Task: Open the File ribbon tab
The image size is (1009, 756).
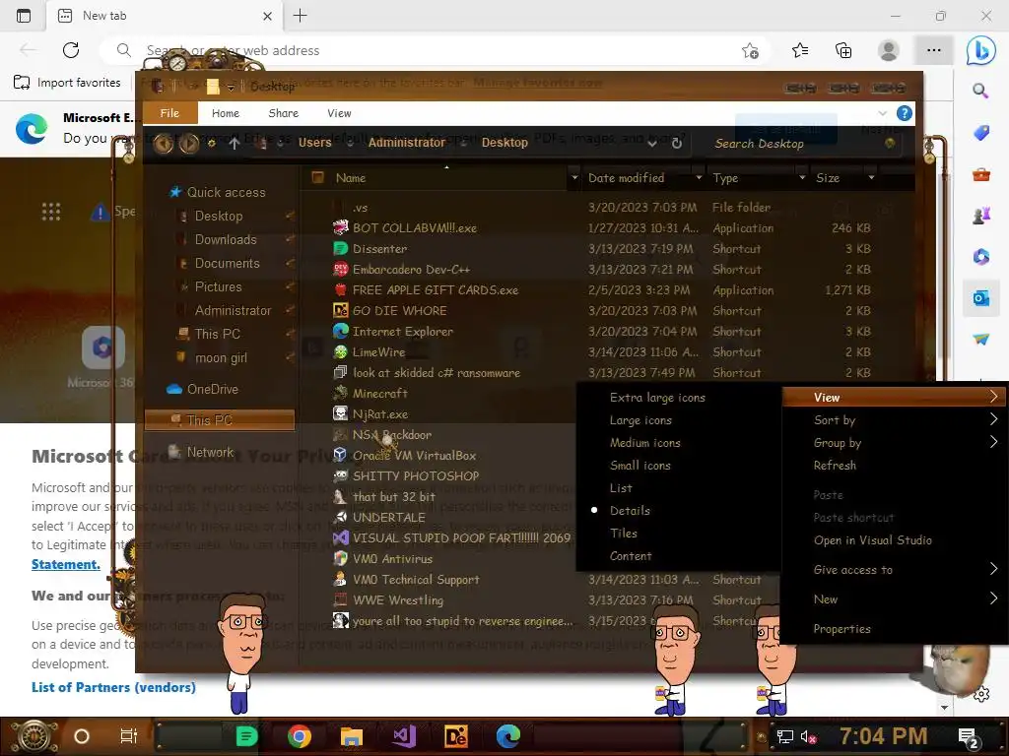Action: 169,113
